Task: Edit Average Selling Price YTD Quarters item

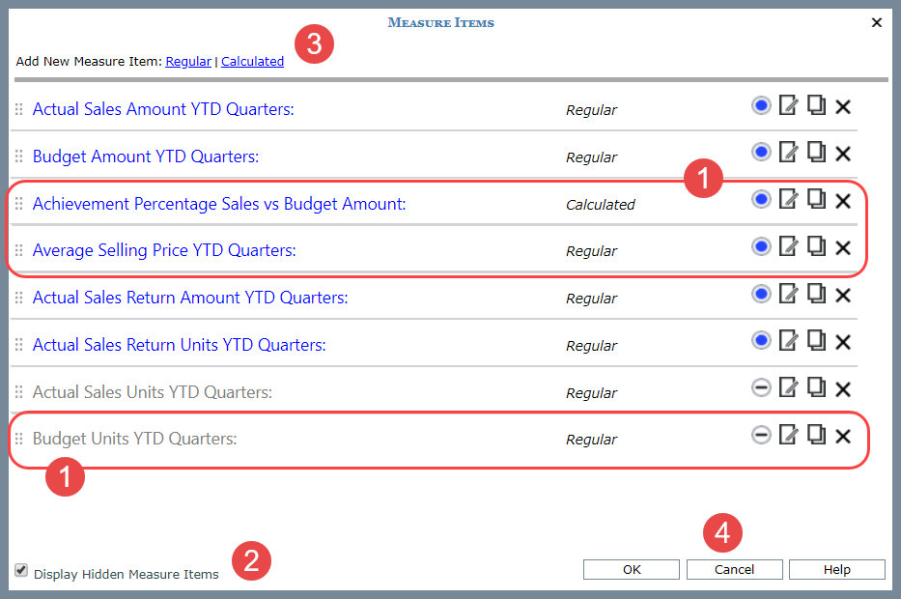Action: pyautogui.click(x=788, y=247)
